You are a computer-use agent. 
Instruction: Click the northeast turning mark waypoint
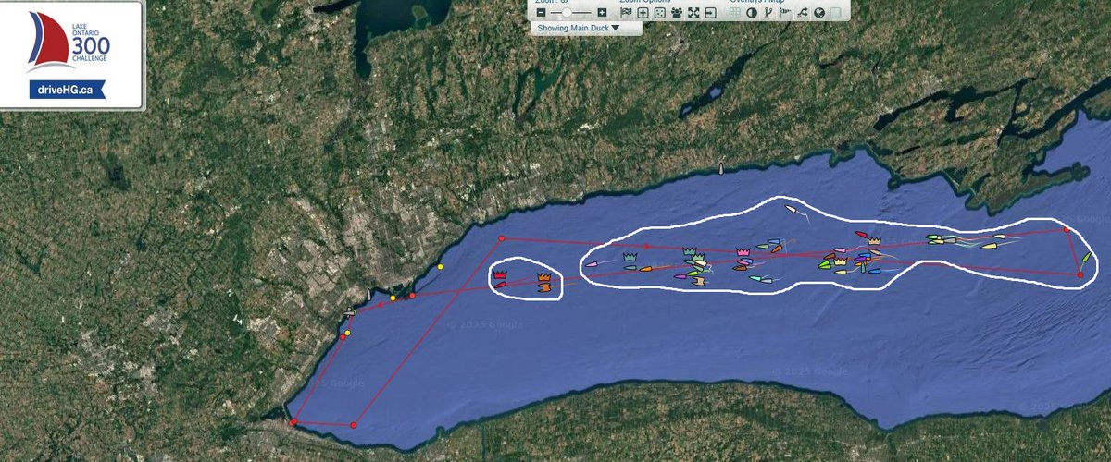pyautogui.click(x=1066, y=229)
